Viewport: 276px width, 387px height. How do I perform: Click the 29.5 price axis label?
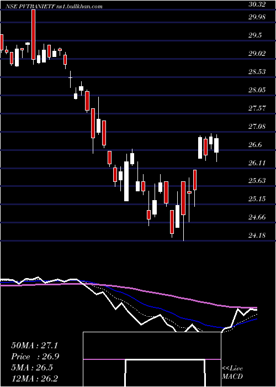click(255, 35)
